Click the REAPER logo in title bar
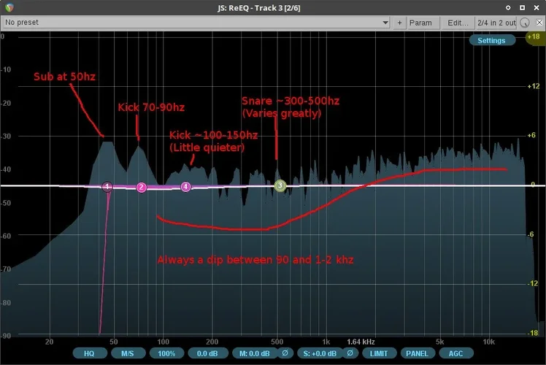Viewport: 546px width, 365px height. (9, 7)
